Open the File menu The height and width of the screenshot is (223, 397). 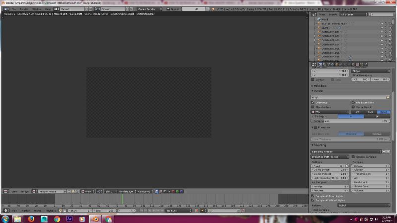click(x=14, y=9)
